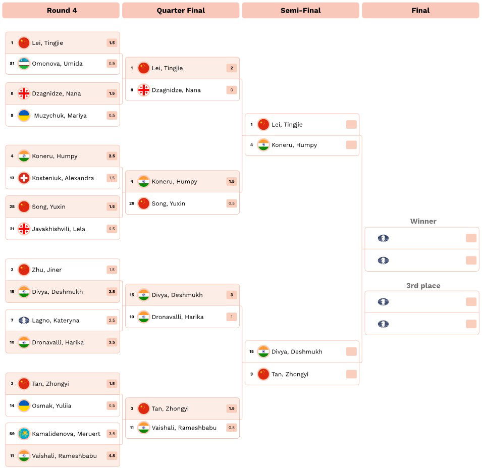Select the Round 4 column header
The image size is (482, 468).
pos(61,11)
